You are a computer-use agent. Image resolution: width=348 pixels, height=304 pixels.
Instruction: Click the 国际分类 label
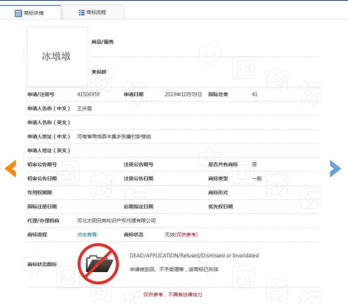click(x=218, y=94)
